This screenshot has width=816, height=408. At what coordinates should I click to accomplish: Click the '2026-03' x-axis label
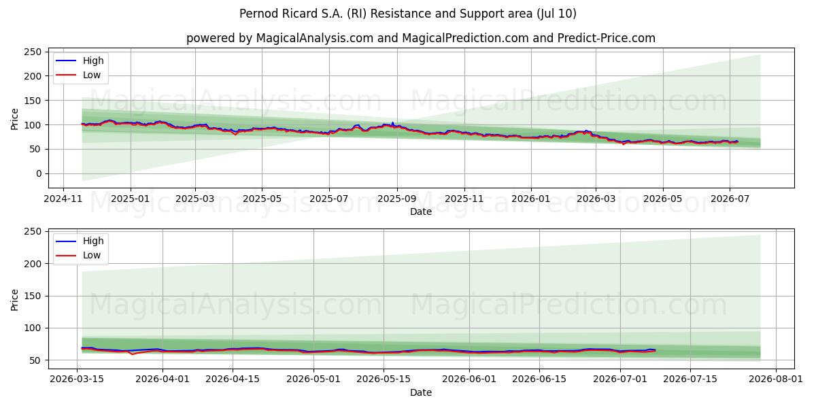click(596, 199)
